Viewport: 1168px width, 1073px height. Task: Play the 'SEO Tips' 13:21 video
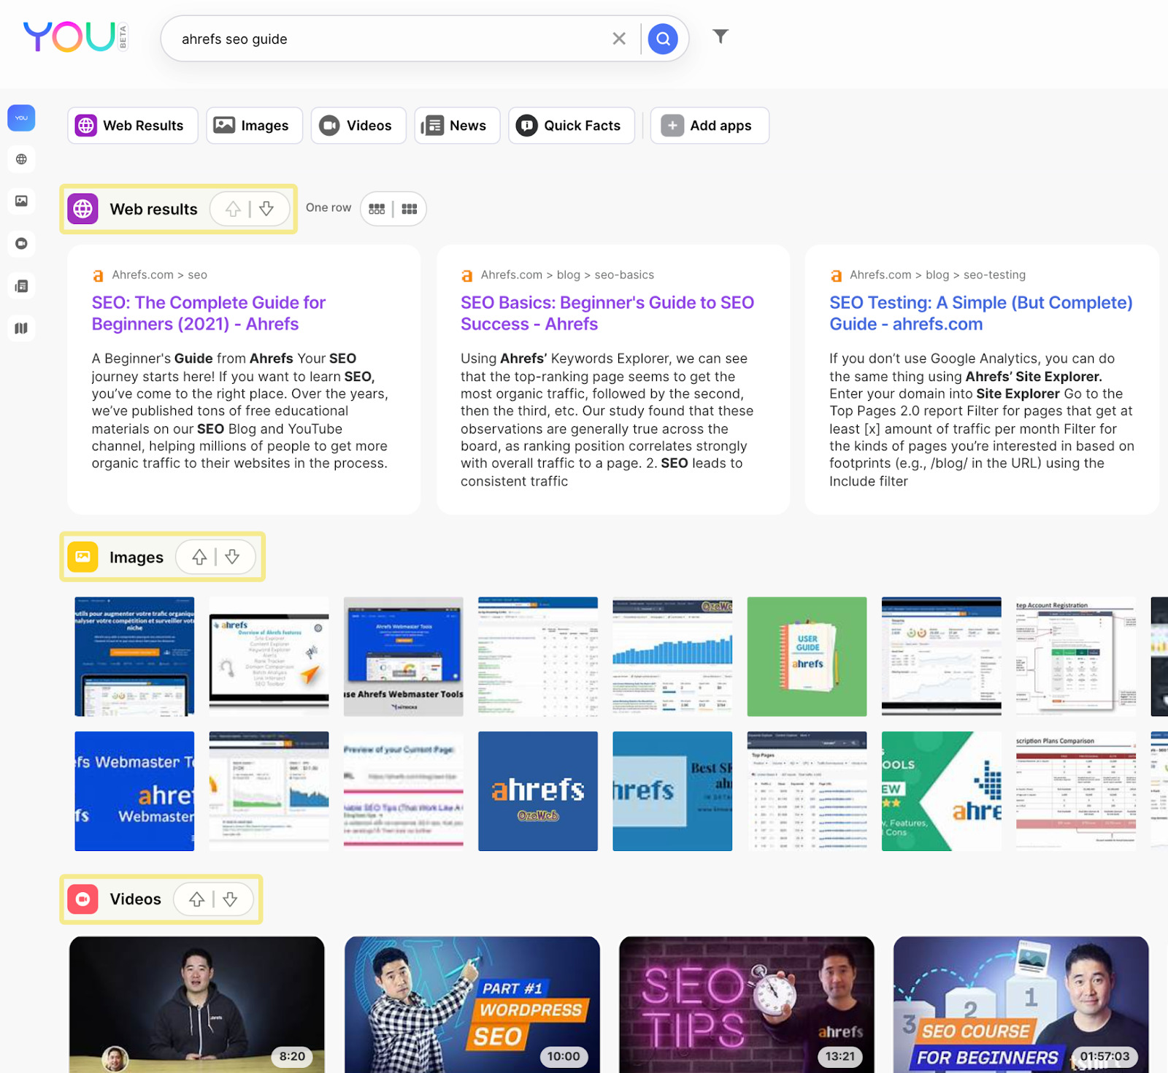pyautogui.click(x=747, y=1004)
